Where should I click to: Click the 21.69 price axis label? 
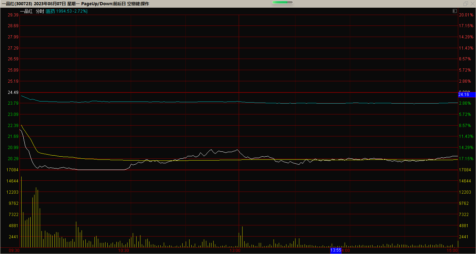pyautogui.click(x=13, y=136)
